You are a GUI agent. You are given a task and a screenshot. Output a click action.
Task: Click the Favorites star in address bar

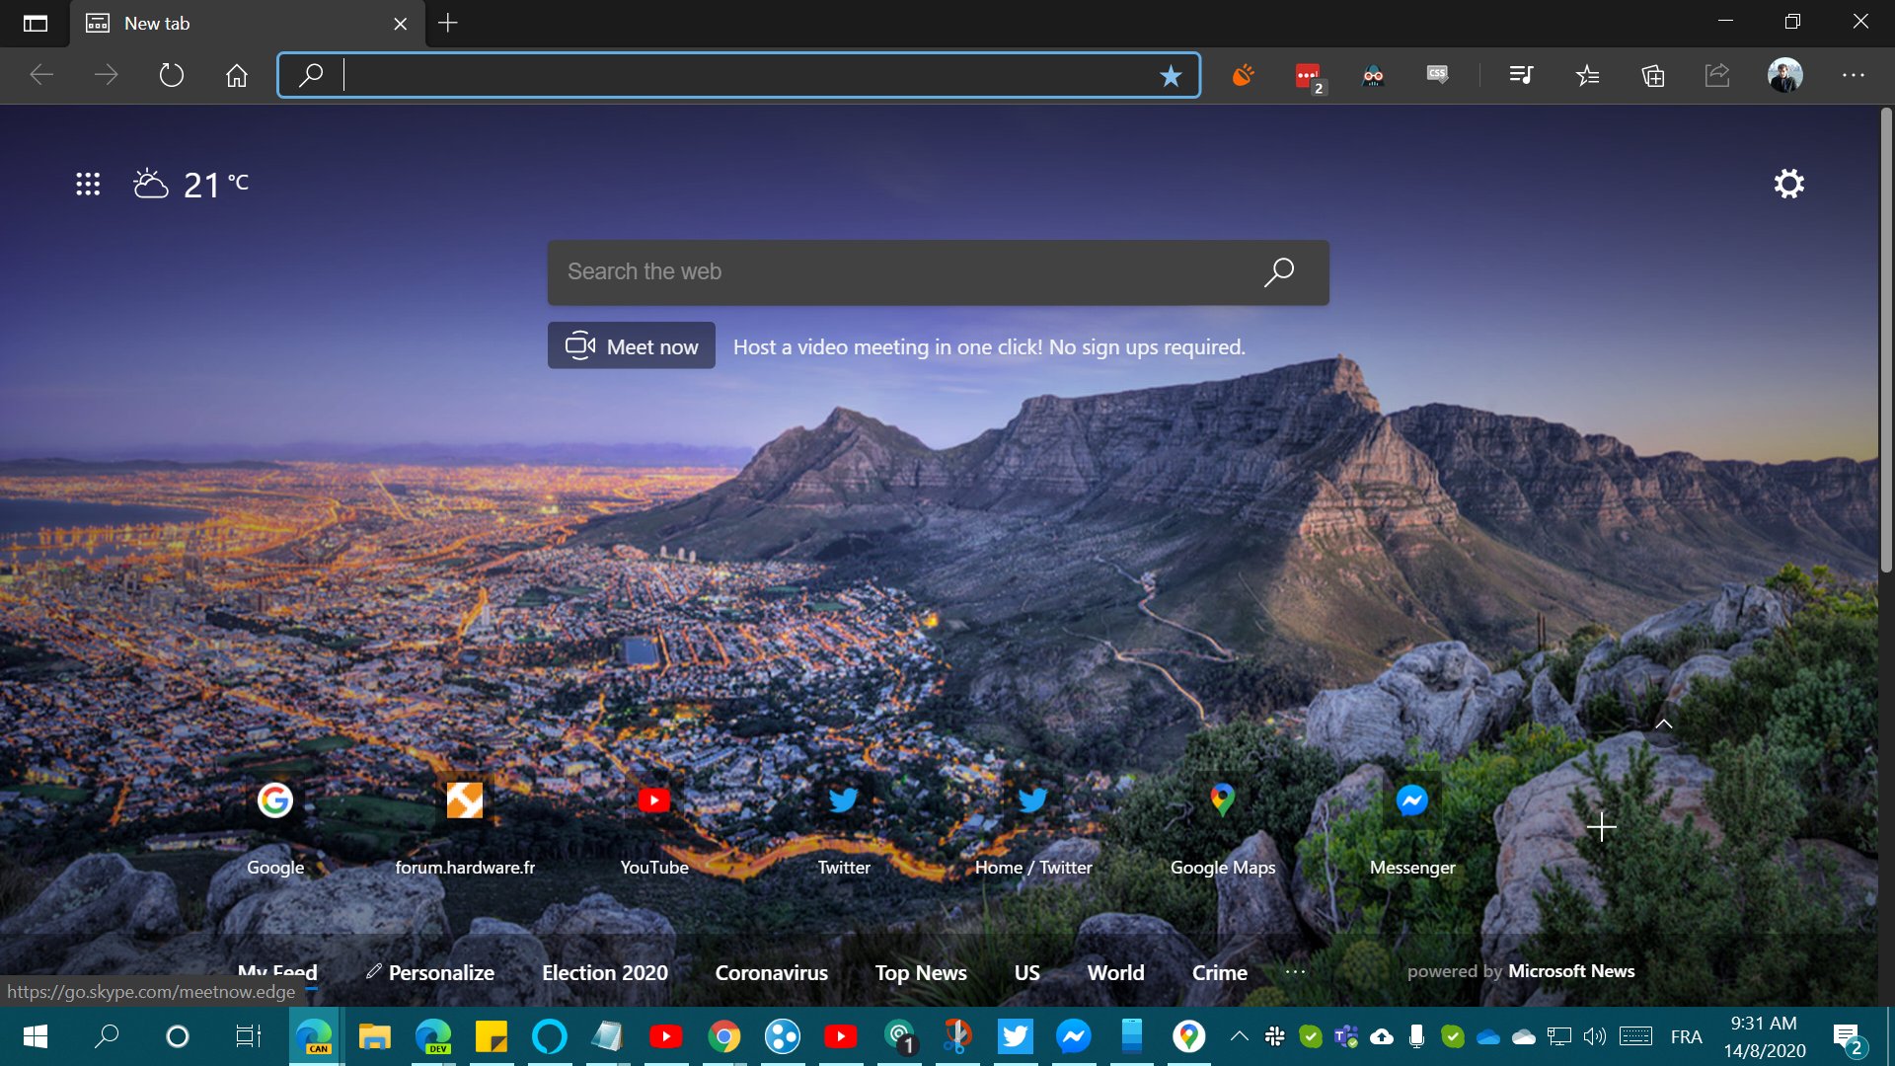(x=1171, y=76)
